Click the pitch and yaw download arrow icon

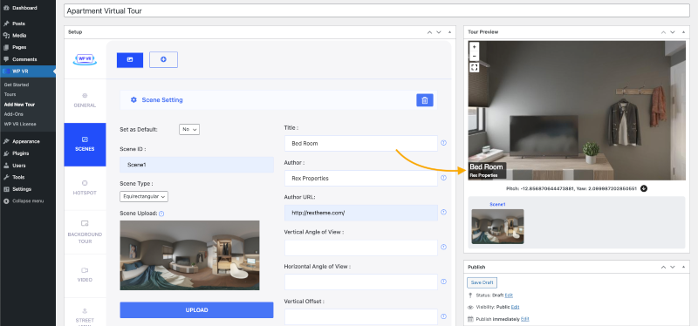pyautogui.click(x=644, y=188)
